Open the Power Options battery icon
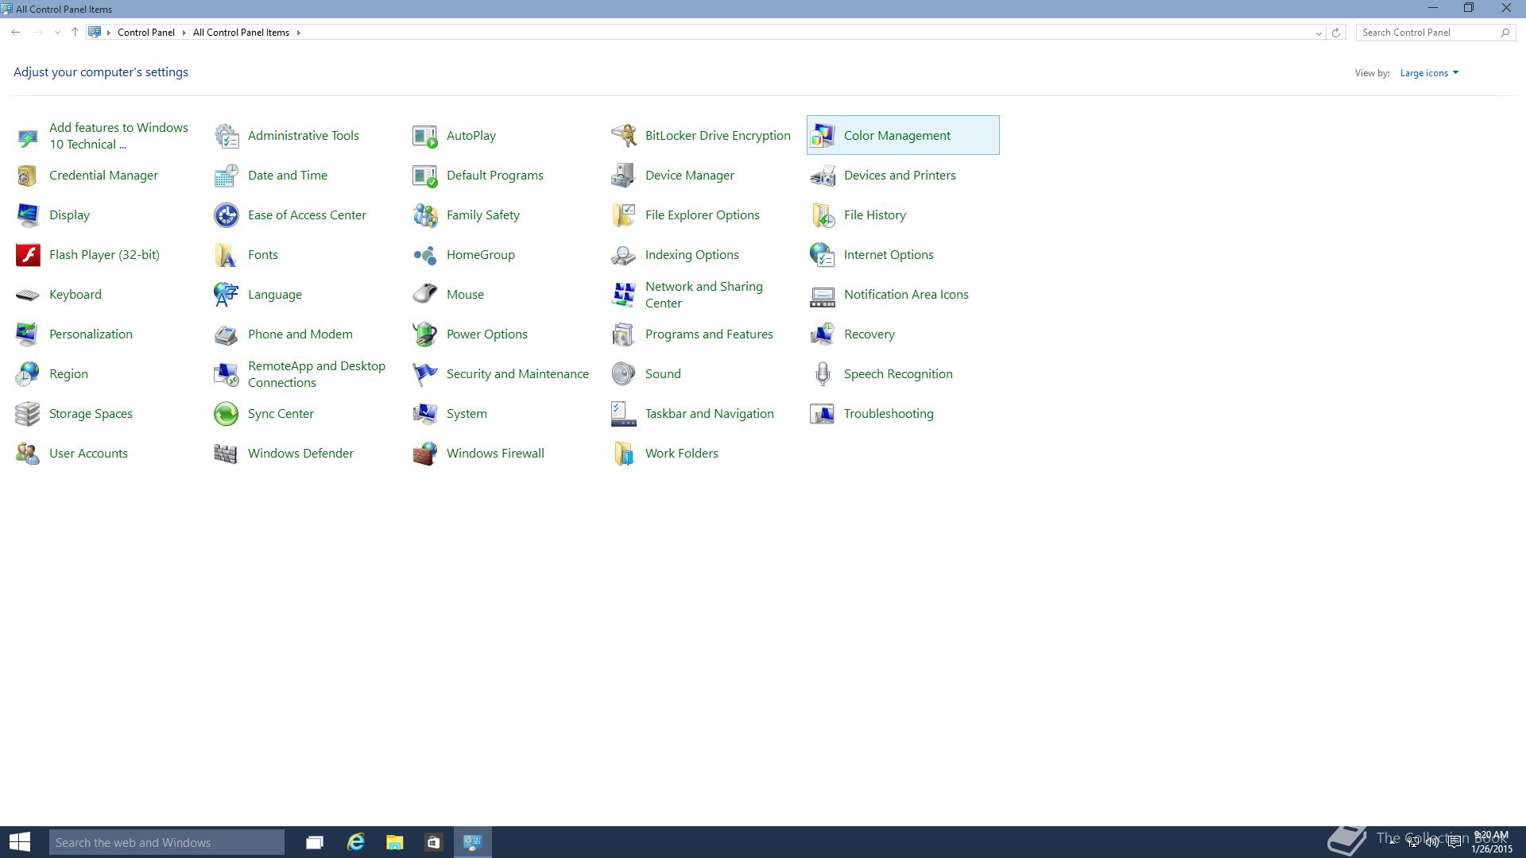Screen dimensions: 1526x858 [425, 334]
